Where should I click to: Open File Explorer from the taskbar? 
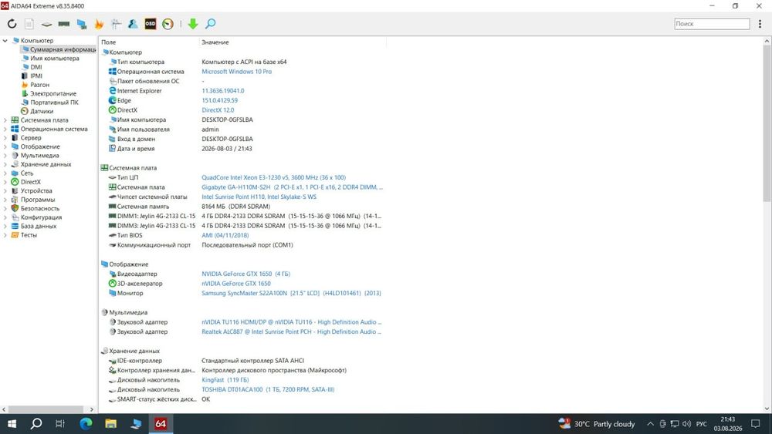(110, 424)
